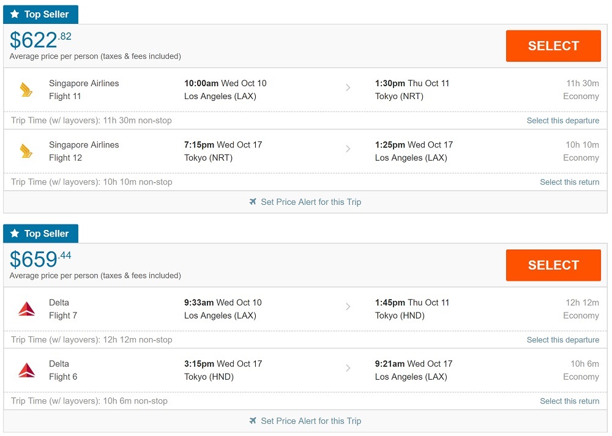
Task: Set Price Alert for the Singapore Airlines trip
Action: [311, 202]
